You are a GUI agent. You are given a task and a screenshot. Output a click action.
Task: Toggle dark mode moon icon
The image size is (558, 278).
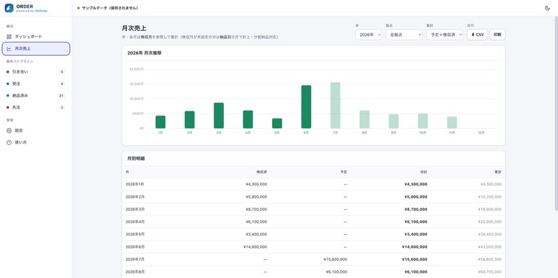coord(548,8)
